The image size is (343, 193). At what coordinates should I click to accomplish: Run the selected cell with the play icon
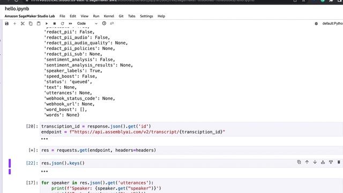tap(47, 24)
